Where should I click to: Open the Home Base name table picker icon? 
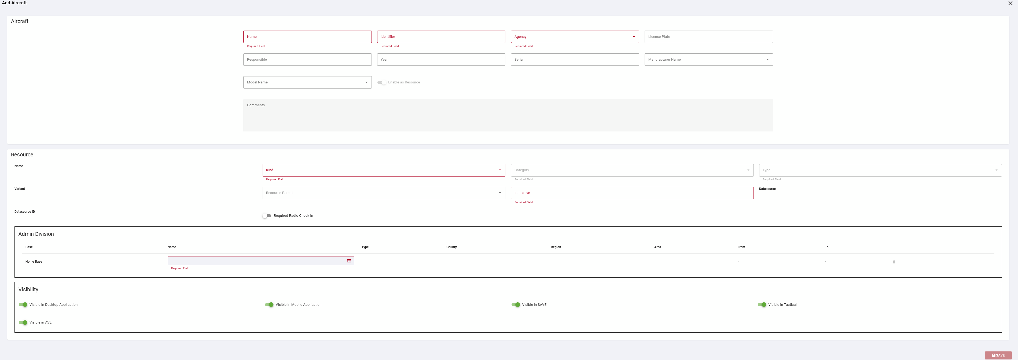tap(349, 261)
